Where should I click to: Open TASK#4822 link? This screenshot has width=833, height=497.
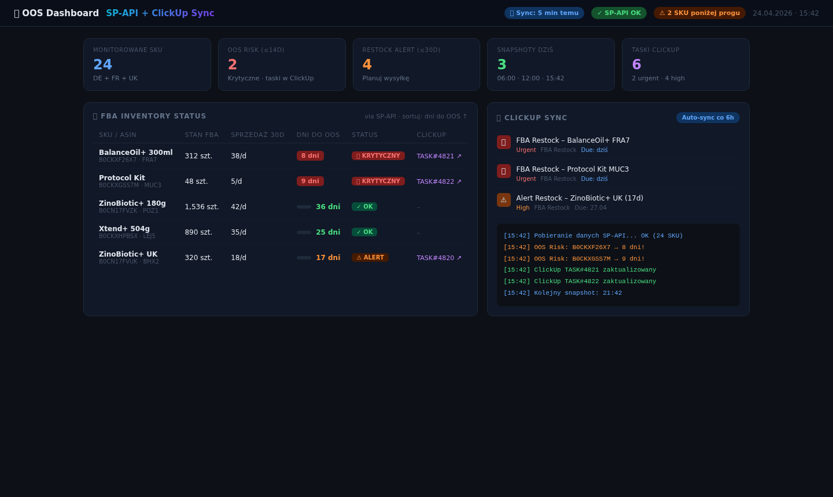[x=439, y=181]
